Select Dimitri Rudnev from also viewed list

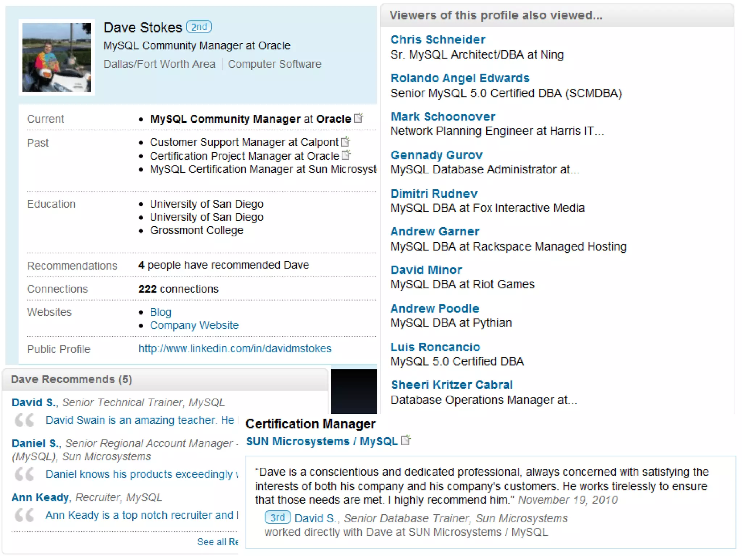coord(434,194)
